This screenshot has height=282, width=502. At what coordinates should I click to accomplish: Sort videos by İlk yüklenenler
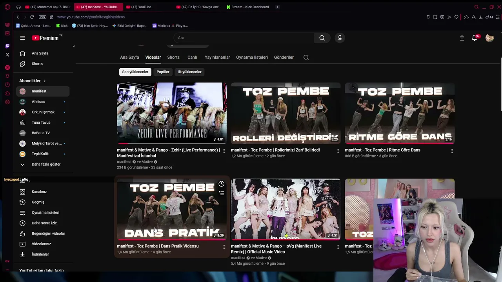(x=189, y=72)
